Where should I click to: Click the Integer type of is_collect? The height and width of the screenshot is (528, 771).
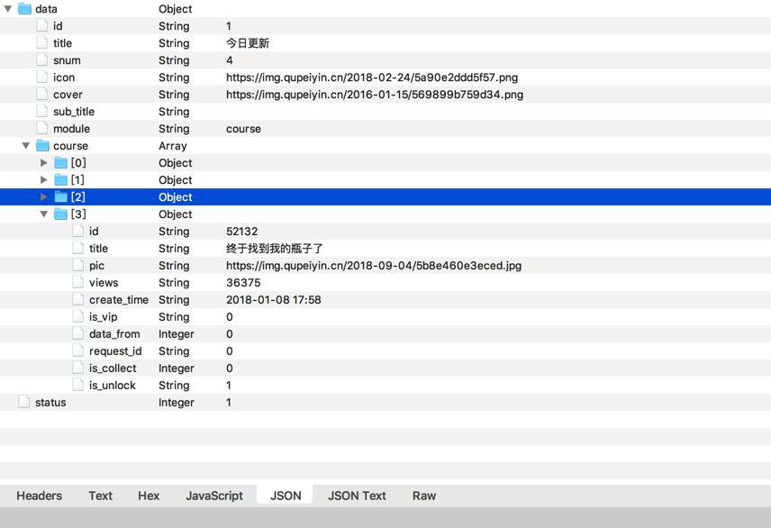point(176,369)
